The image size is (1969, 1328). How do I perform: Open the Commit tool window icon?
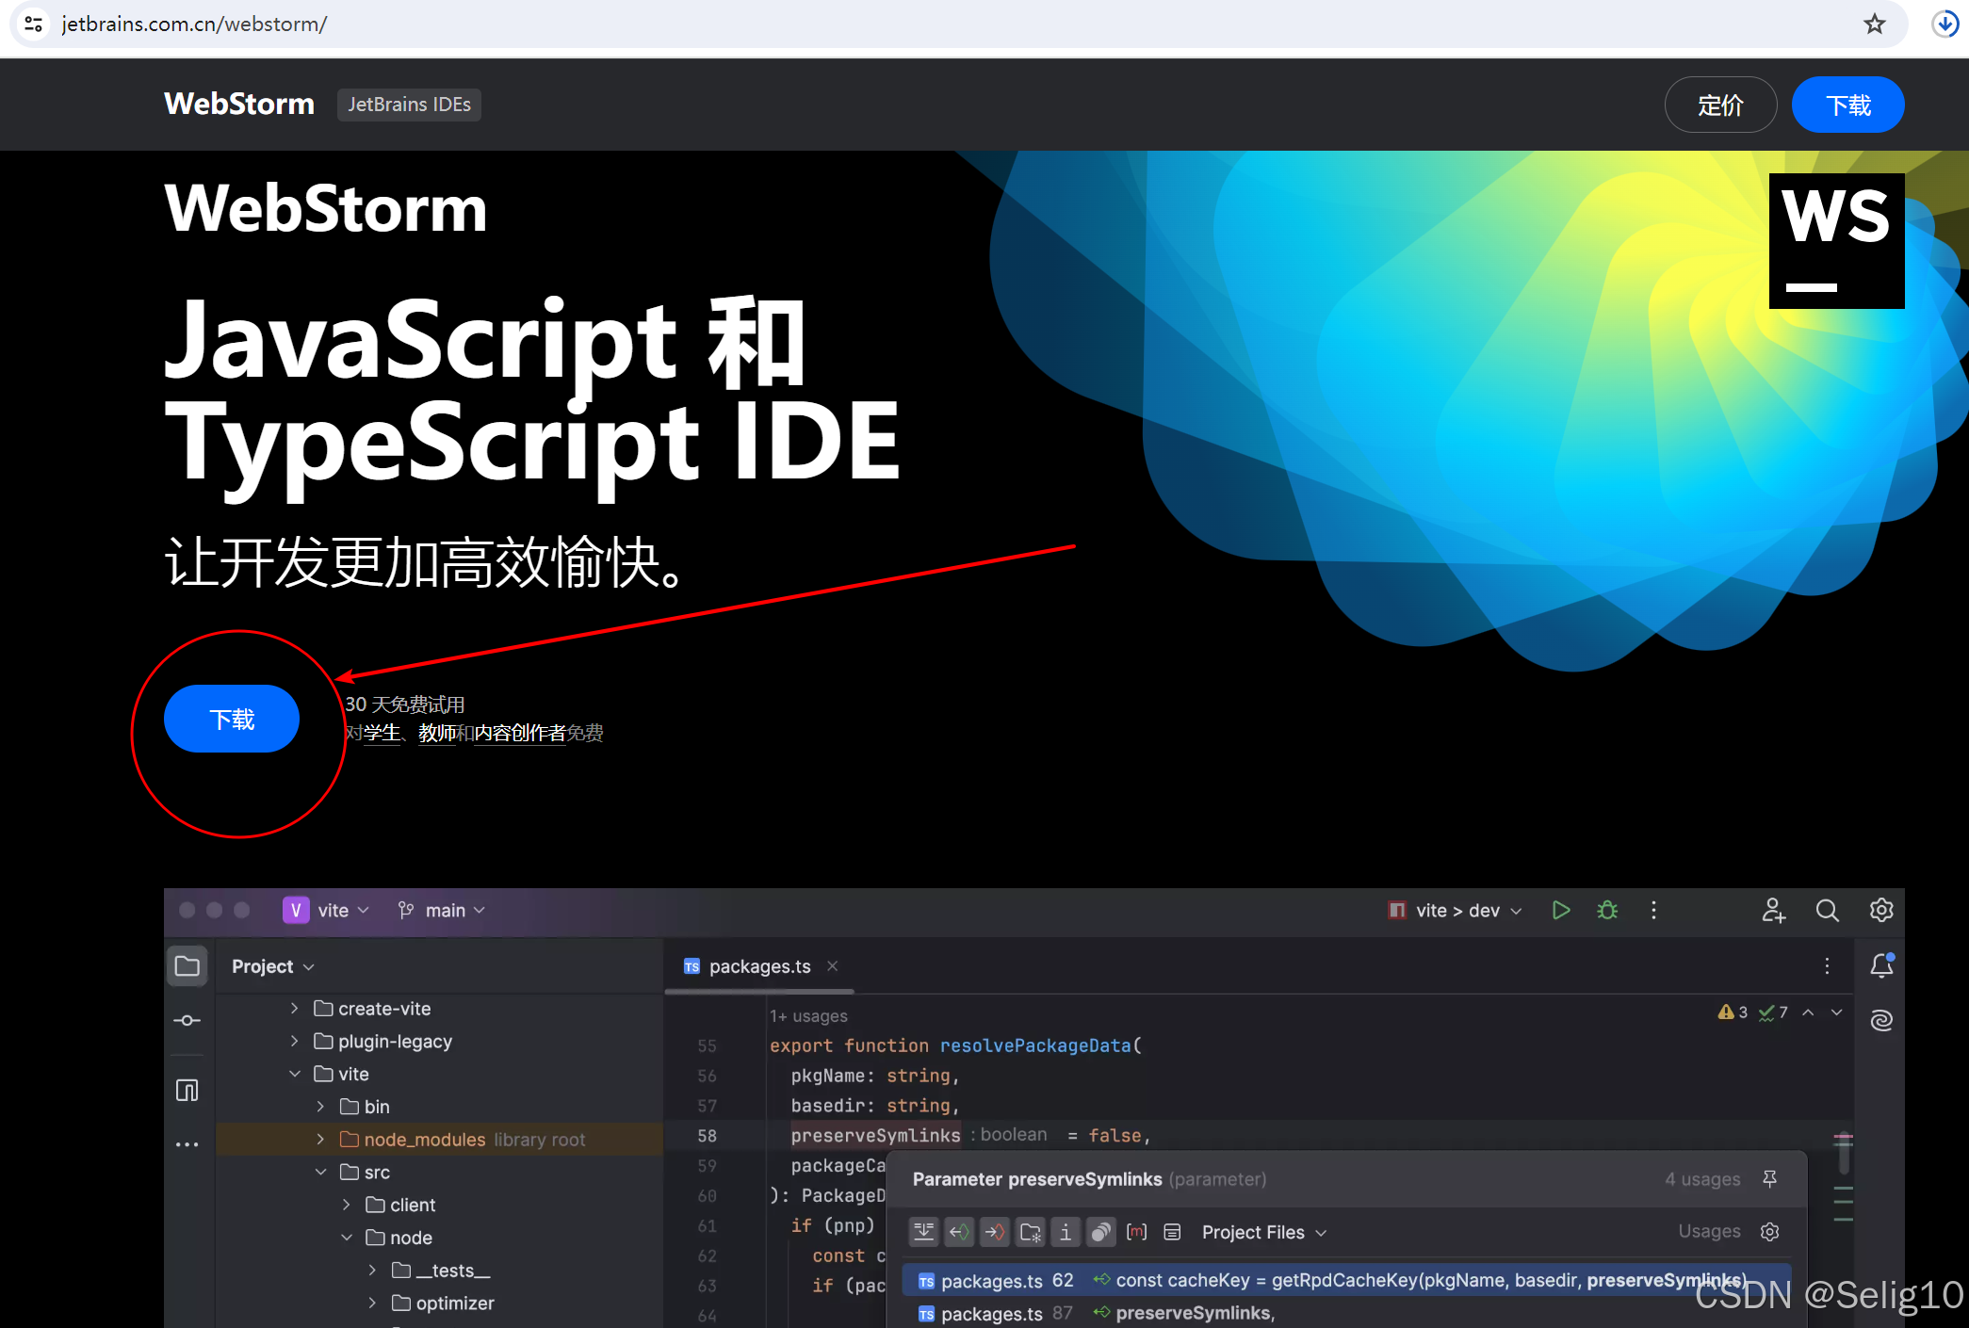tap(187, 1020)
